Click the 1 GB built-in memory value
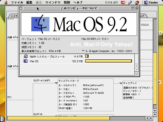 click(x=42, y=43)
